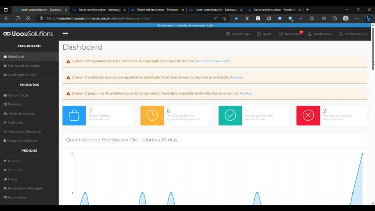Screen dimensions: 375x211
Task: Go to browser home page
Action: (28, 18)
